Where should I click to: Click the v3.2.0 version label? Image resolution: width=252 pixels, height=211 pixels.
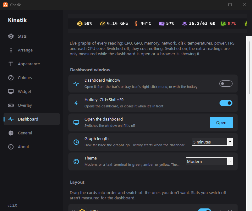point(12,205)
